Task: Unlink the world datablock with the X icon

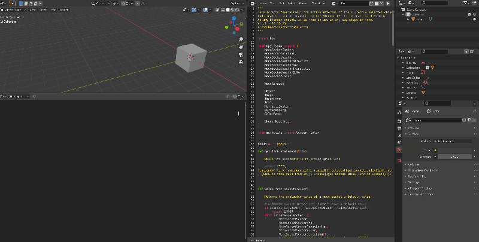Action: [x=474, y=120]
